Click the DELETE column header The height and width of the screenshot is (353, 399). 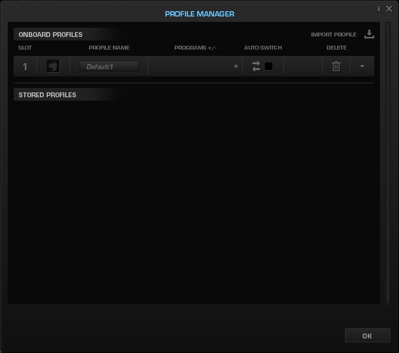pyautogui.click(x=336, y=48)
